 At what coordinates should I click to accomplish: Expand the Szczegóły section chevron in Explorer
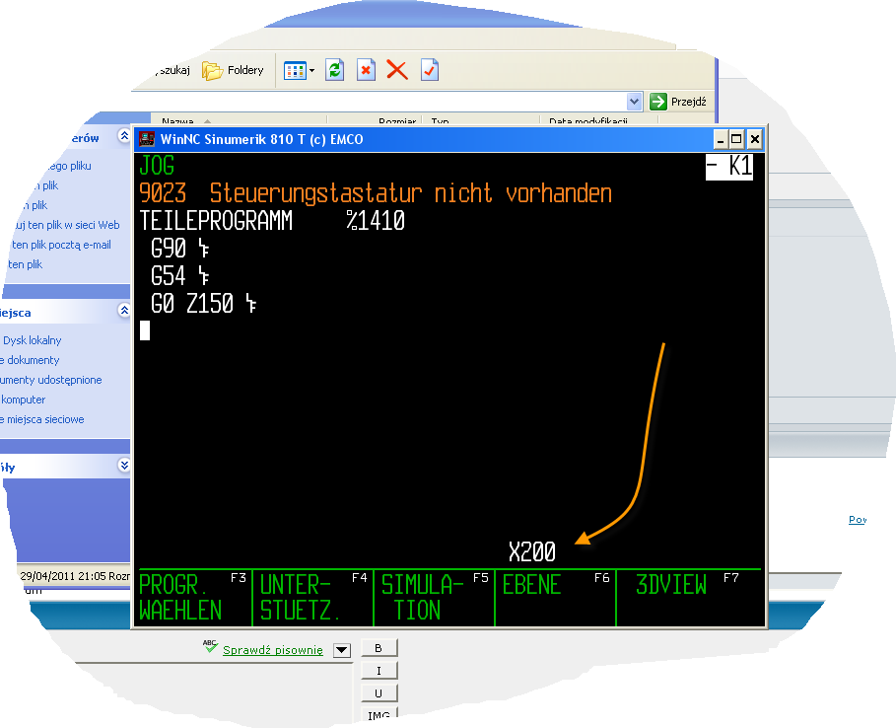124,465
